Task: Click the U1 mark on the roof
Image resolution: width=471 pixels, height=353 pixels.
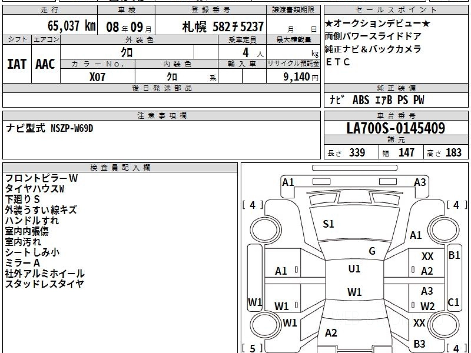Action: pyautogui.click(x=354, y=269)
